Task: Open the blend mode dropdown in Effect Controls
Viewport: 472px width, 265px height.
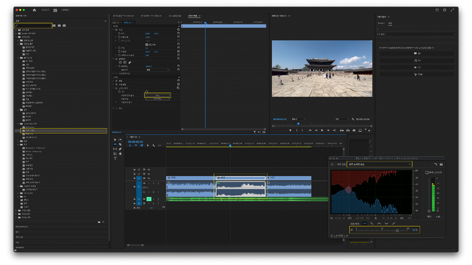Action: pyautogui.click(x=157, y=70)
